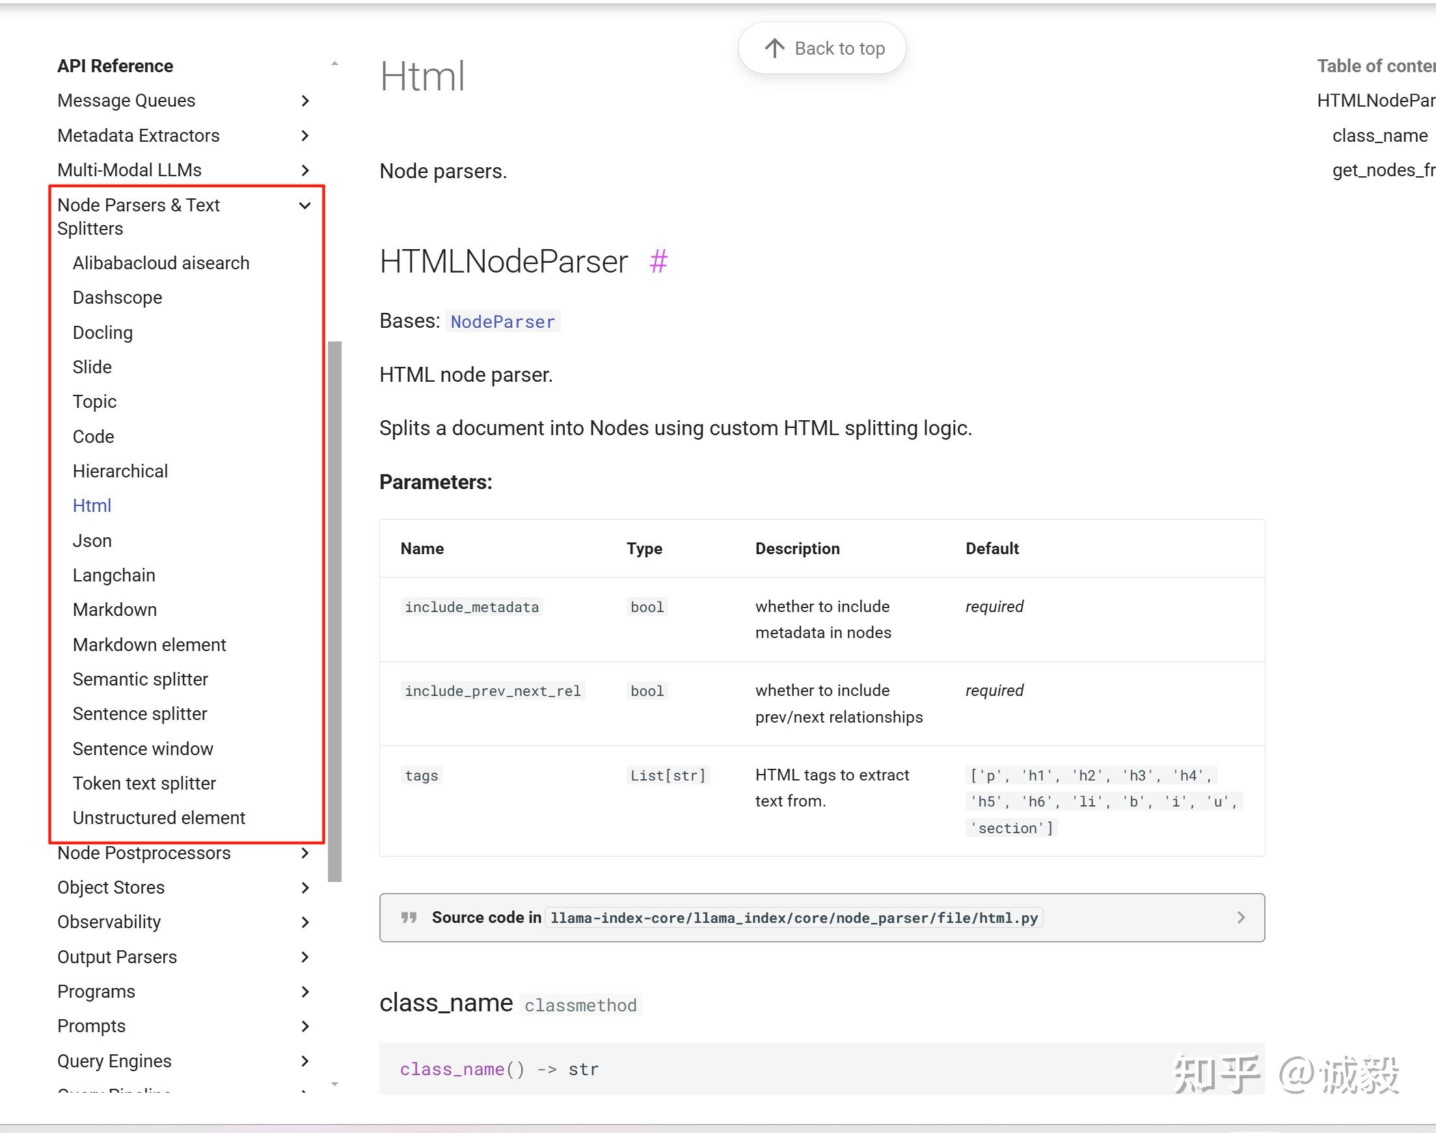The width and height of the screenshot is (1436, 1133).
Task: Expand the Observability section
Action: pyautogui.click(x=305, y=922)
